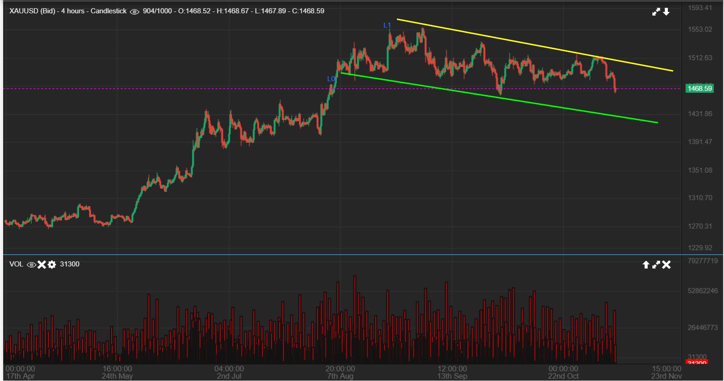Image resolution: width=724 pixels, height=381 pixels.
Task: Close the volume pane
Action: (667, 264)
